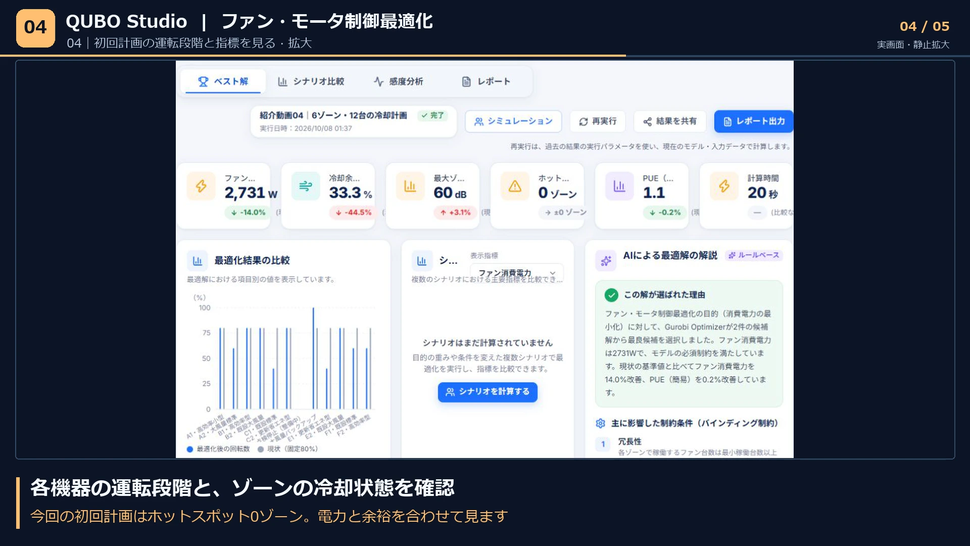The width and height of the screenshot is (970, 546).
Task: Click the +3.1% change badge
Action: click(456, 212)
